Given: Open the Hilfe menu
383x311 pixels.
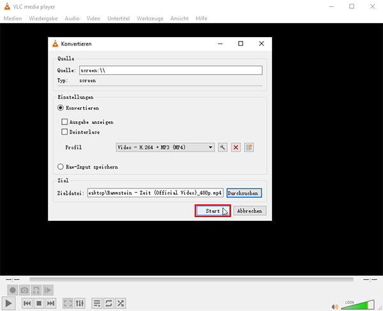Looking at the screenshot, I should (202, 19).
